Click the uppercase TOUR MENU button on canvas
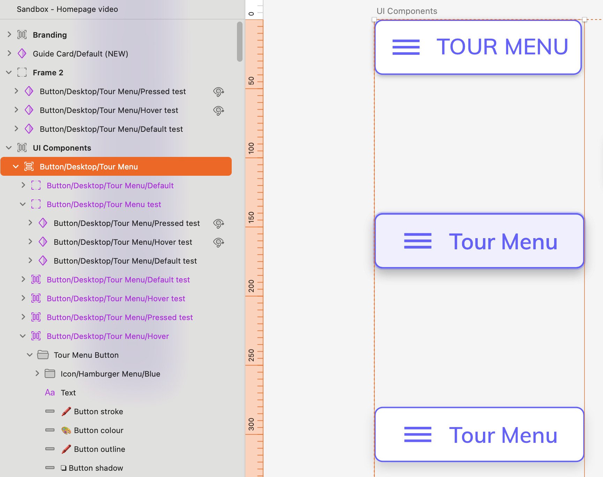Viewport: 603px width, 477px height. (x=478, y=47)
